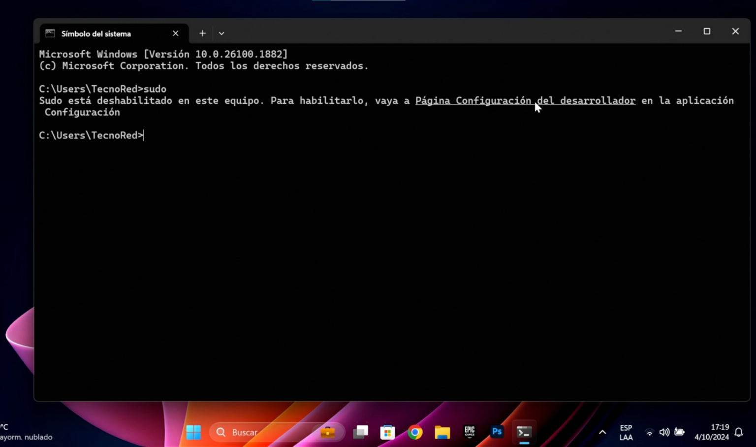This screenshot has width=756, height=447.
Task: Open the new tab dropdown chevron
Action: [x=221, y=33]
